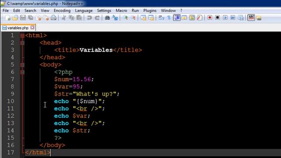Screen dimensions: 281x158
Task: Redo the edit via toolbar arrow
Action: coord(97,18)
